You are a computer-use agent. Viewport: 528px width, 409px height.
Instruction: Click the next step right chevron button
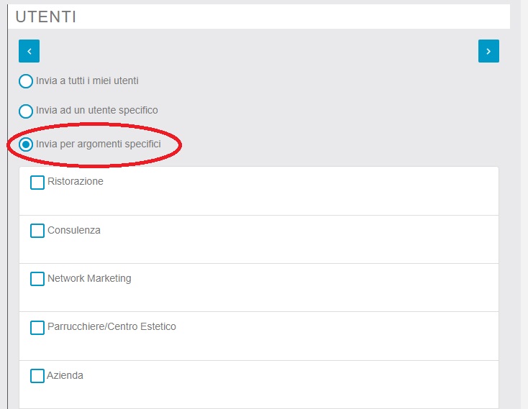pyautogui.click(x=488, y=51)
